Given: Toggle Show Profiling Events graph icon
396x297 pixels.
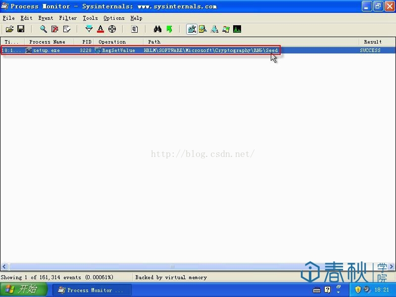Looking at the screenshot, I should 237,29.
